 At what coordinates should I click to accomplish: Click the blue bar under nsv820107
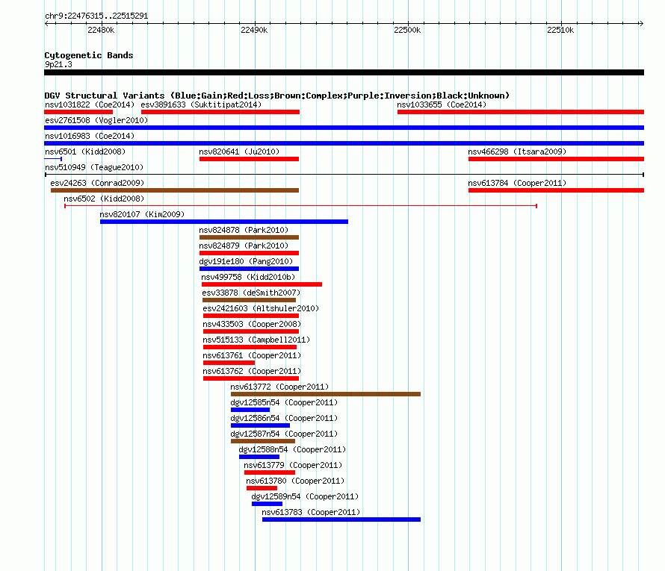pyautogui.click(x=224, y=222)
